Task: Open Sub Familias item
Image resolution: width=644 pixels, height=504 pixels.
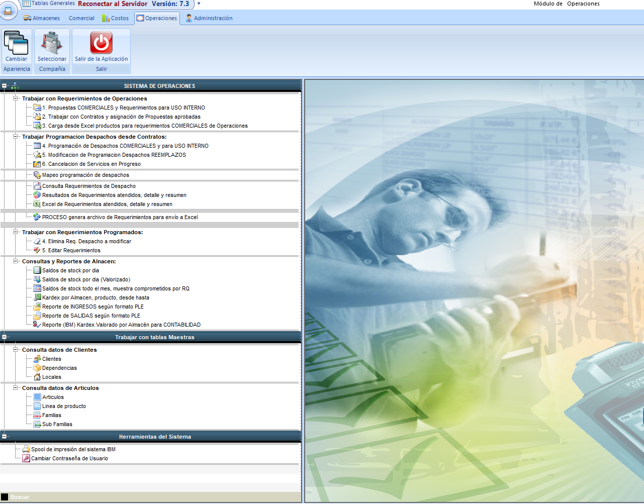Action: [x=57, y=424]
